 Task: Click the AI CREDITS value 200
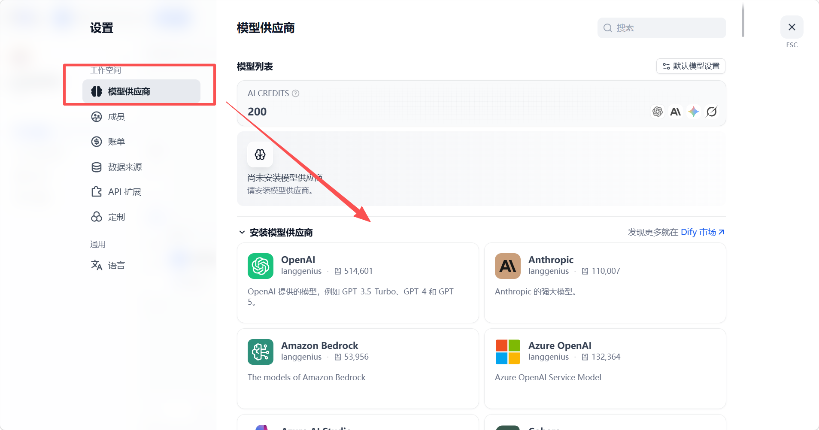pyautogui.click(x=257, y=112)
